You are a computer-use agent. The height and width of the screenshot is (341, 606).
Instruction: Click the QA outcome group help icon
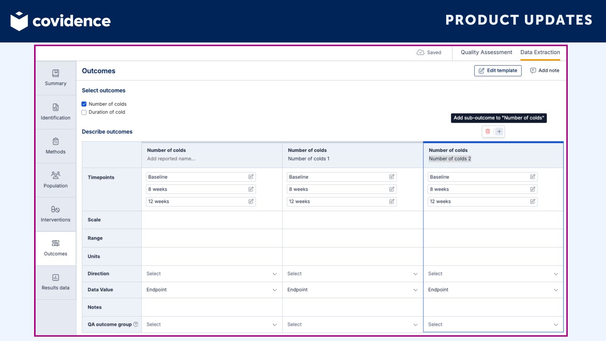click(136, 324)
